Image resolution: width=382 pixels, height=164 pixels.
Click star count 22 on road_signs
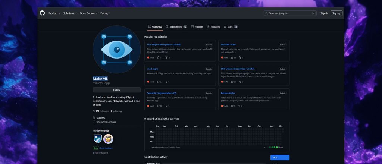pyautogui.click(x=160, y=82)
